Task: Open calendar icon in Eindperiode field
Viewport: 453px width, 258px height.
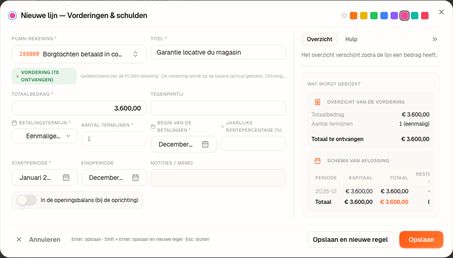Action: (135, 178)
